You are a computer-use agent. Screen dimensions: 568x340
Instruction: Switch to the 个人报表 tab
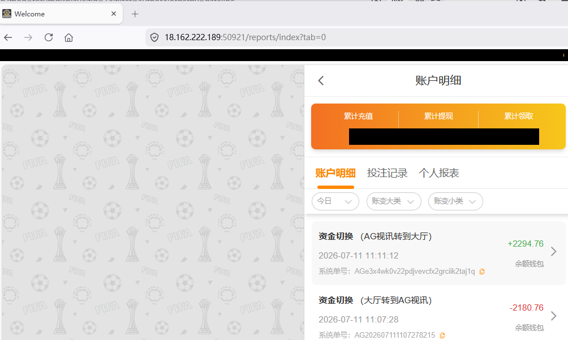point(439,173)
